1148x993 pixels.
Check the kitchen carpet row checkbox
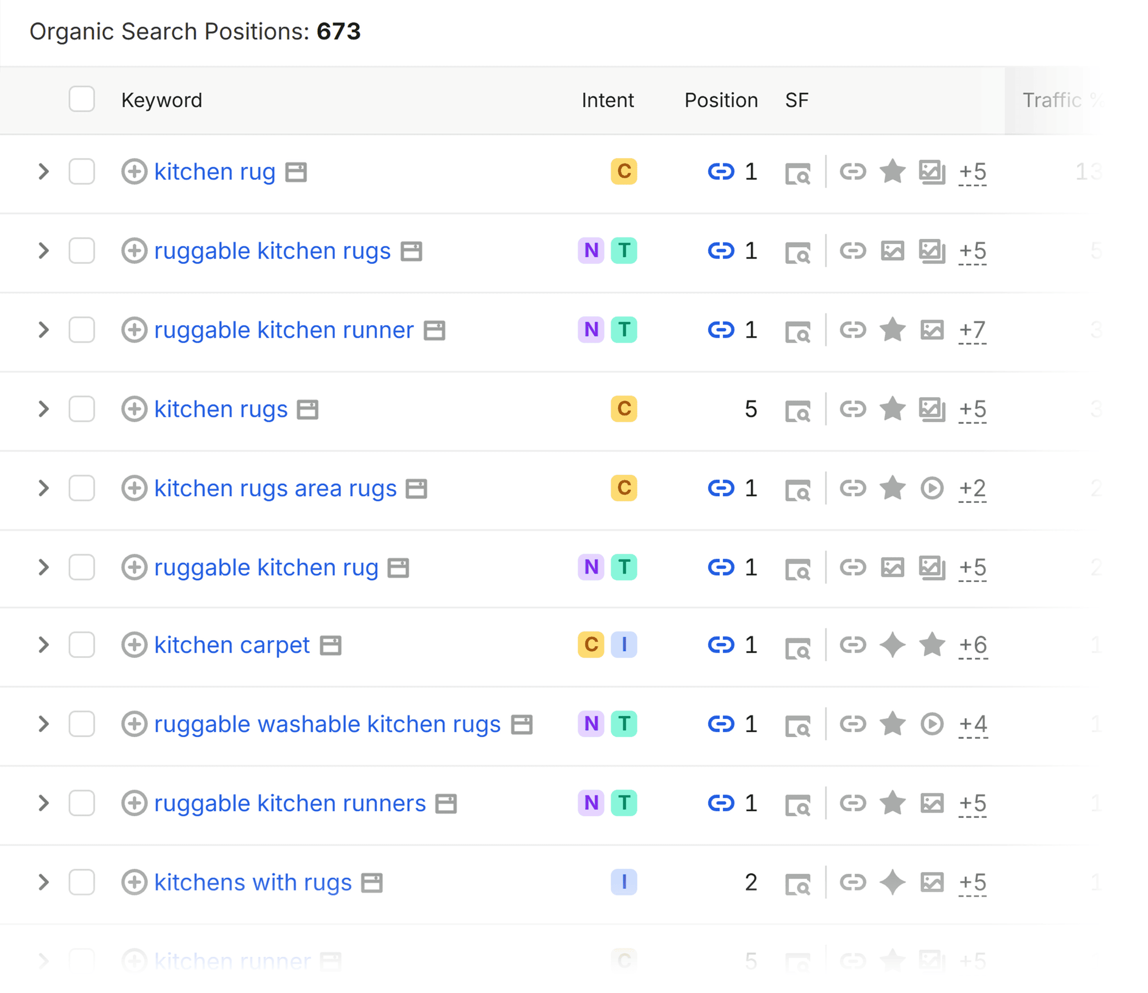click(81, 644)
